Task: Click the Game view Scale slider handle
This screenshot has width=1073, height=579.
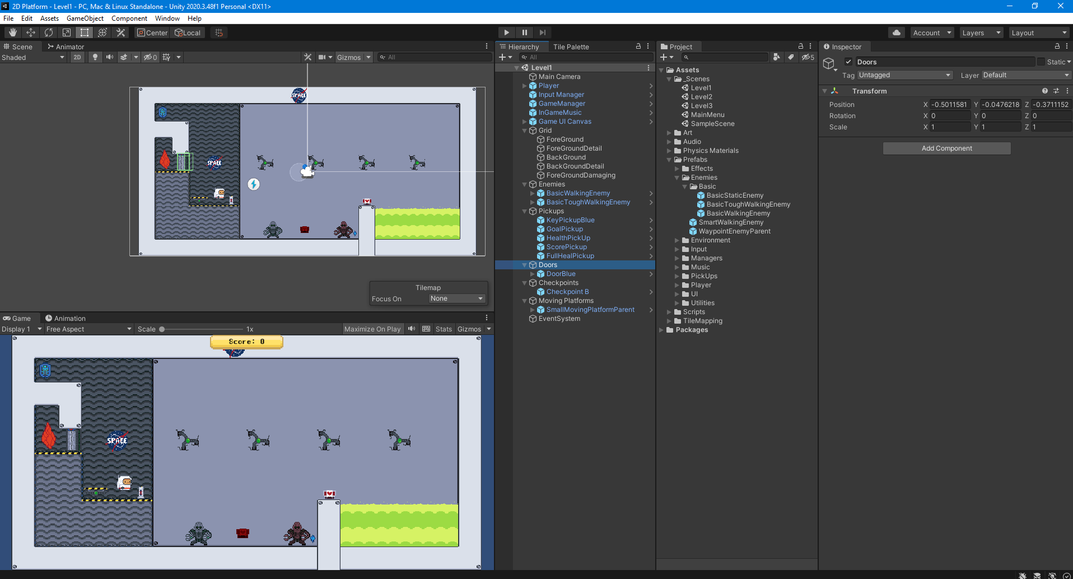Action: coord(162,329)
